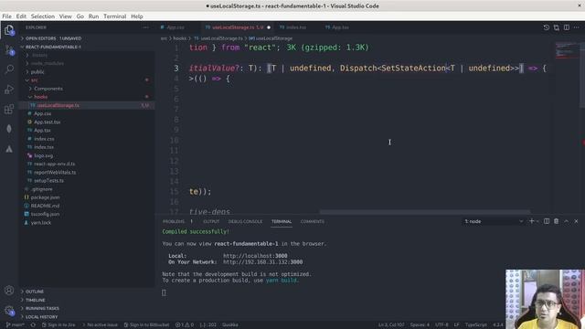
Task: Expand the TIMELINE section
Action: click(x=35, y=300)
